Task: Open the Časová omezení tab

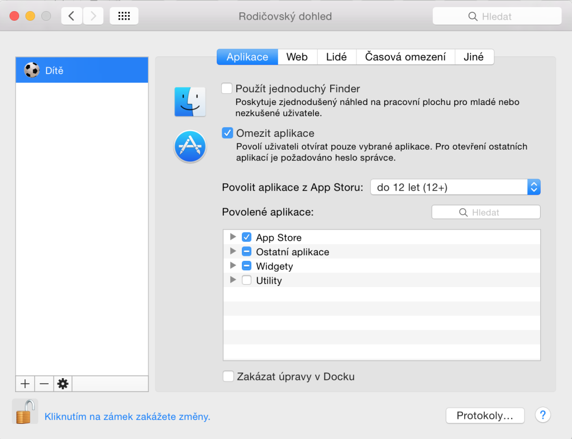Action: pyautogui.click(x=406, y=57)
